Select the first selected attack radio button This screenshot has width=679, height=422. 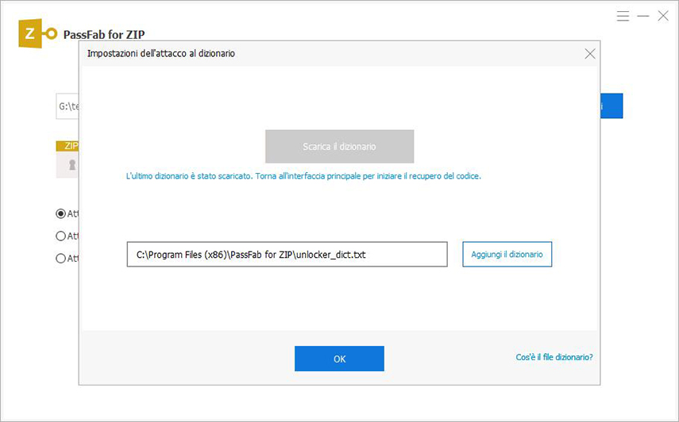[x=60, y=213]
